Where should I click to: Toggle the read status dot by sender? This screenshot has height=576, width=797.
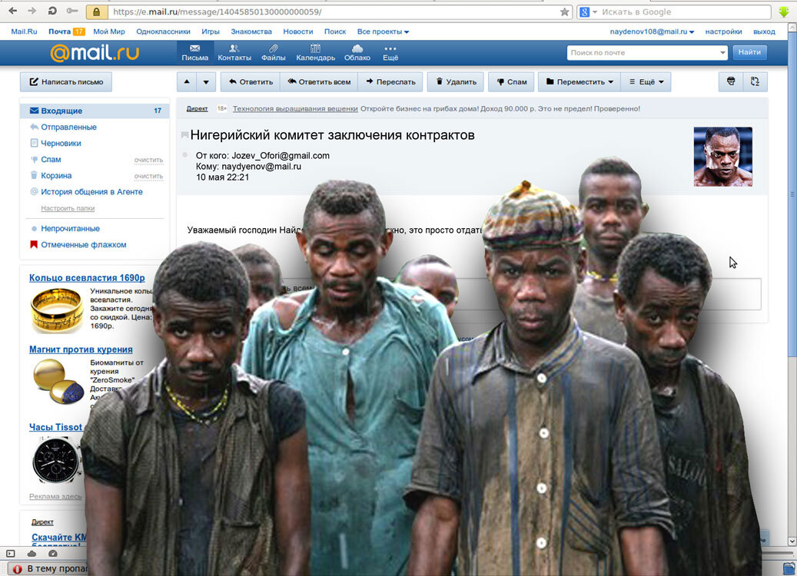point(185,155)
